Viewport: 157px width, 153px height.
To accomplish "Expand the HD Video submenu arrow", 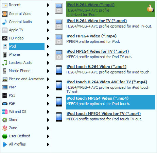I will (48, 38).
